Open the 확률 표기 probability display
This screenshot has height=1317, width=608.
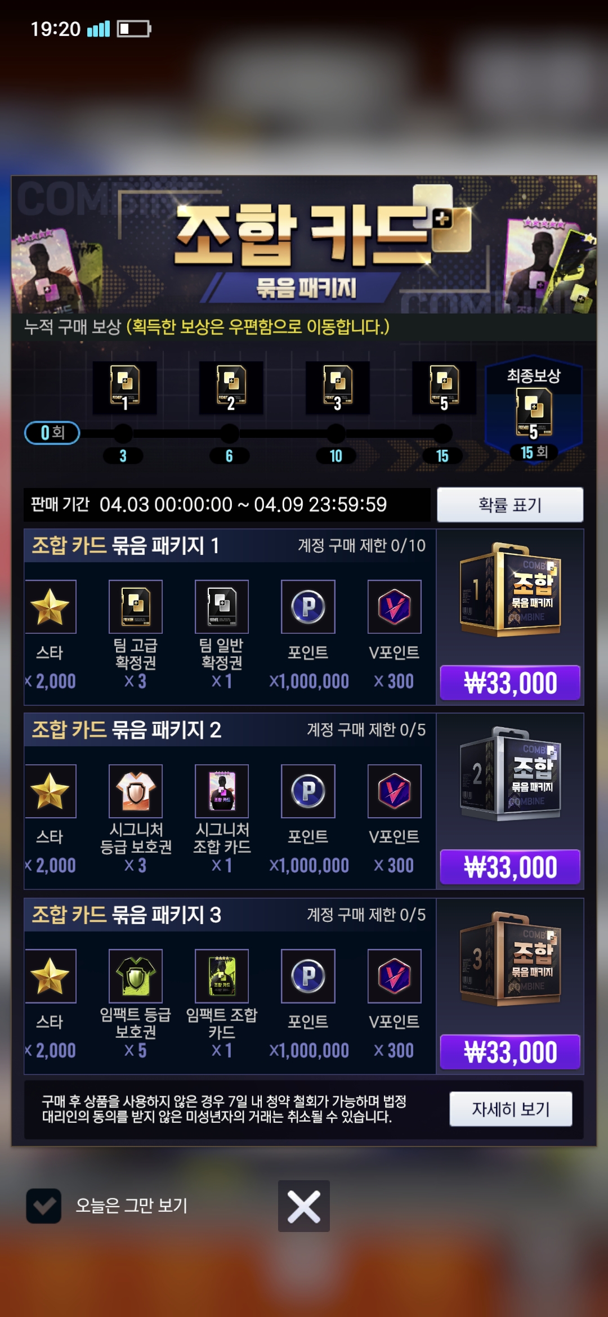[x=510, y=505]
